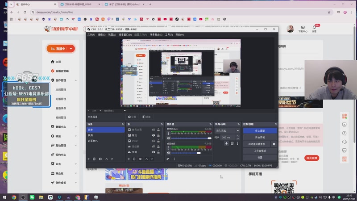Move selected scene down in the scenes panel
The width and height of the screenshot is (357, 201).
(112, 159)
